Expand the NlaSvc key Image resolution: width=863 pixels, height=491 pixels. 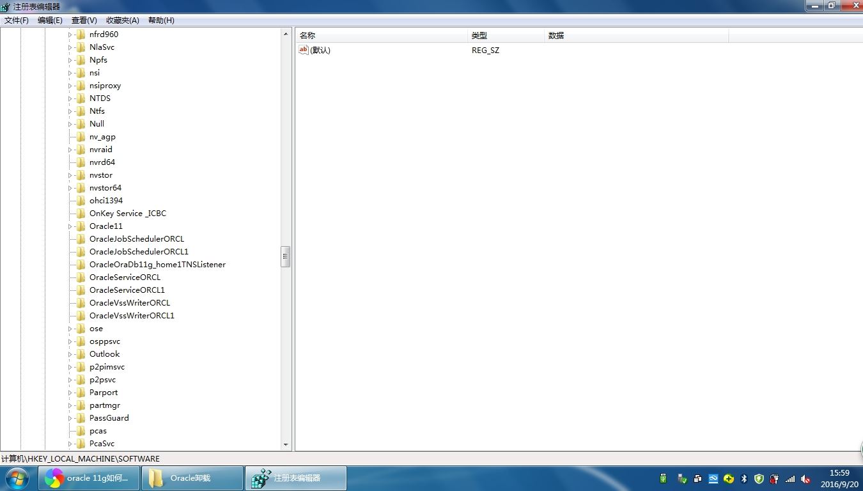click(70, 47)
